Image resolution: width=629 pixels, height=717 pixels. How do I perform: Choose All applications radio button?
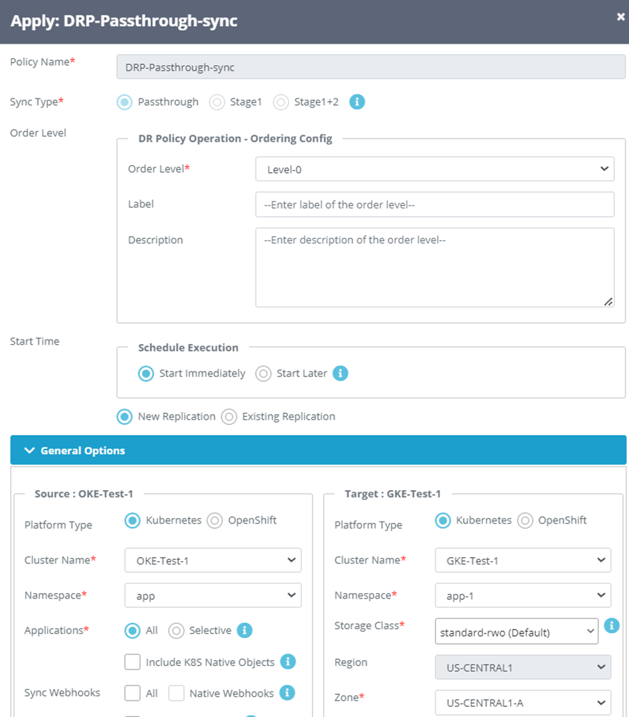pyautogui.click(x=132, y=631)
